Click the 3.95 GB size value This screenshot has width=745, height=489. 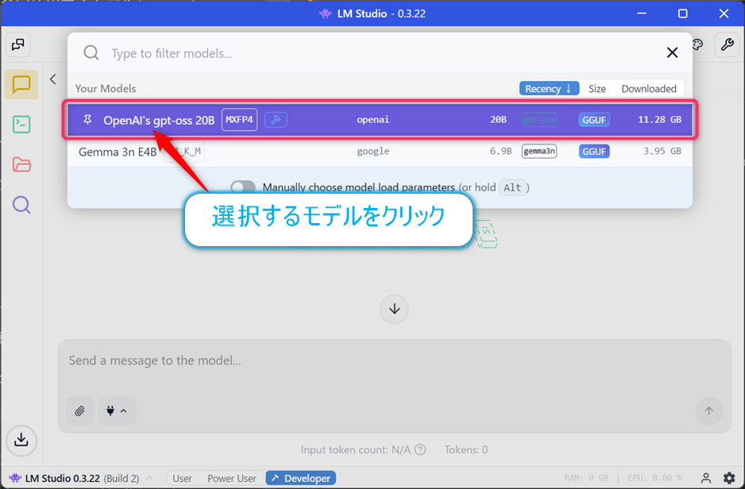tap(662, 152)
